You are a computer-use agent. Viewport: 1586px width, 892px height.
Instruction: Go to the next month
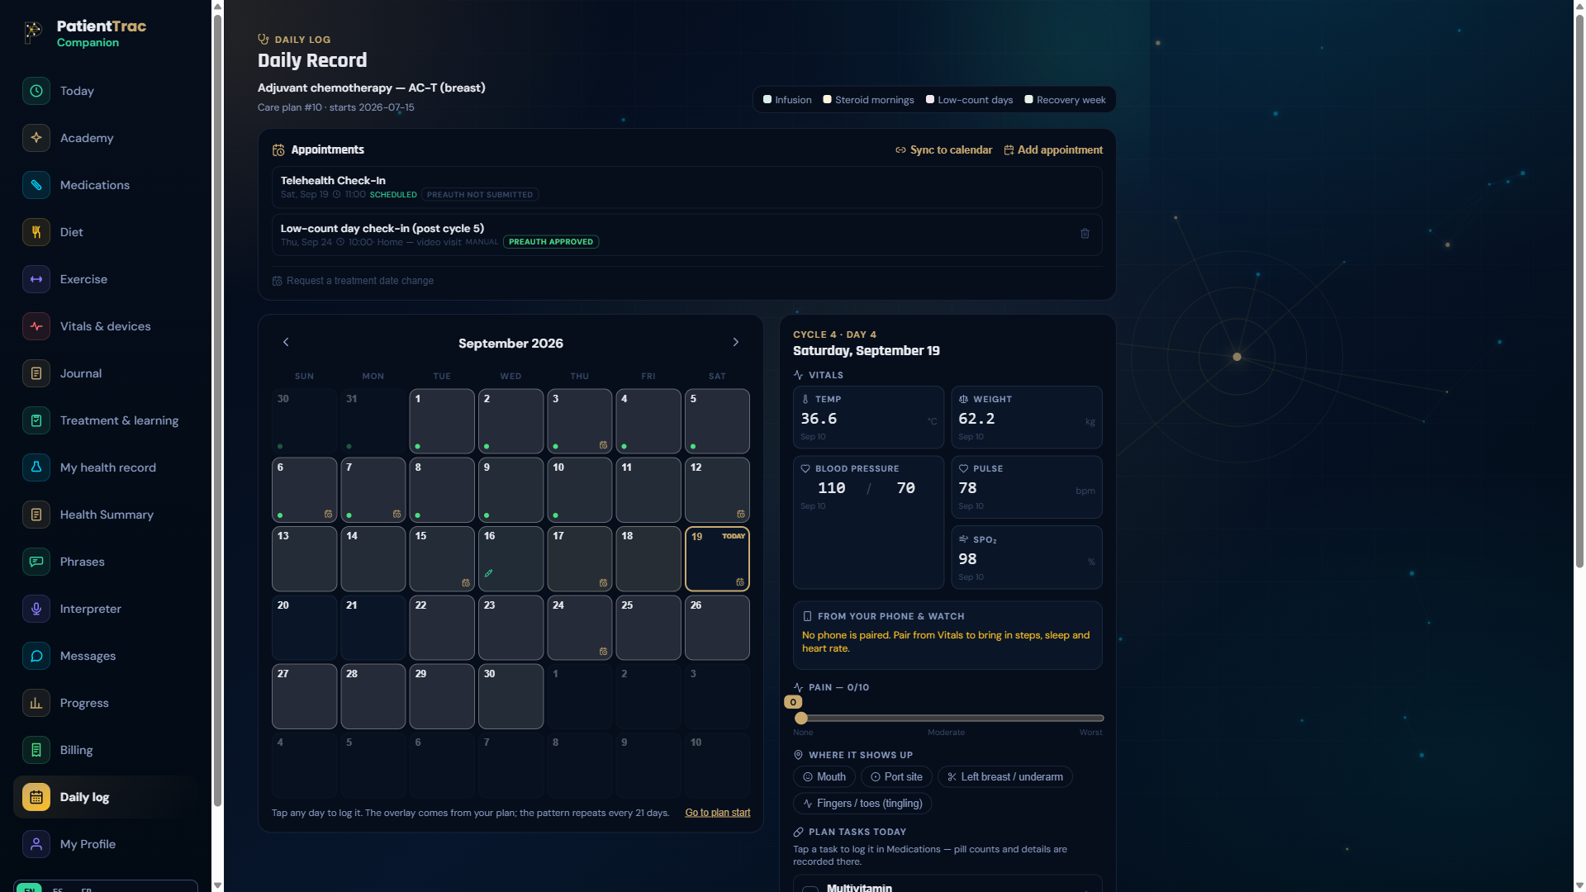tap(736, 342)
